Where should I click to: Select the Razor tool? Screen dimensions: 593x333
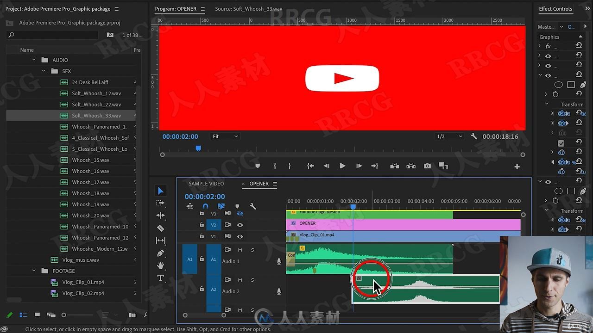(x=160, y=228)
